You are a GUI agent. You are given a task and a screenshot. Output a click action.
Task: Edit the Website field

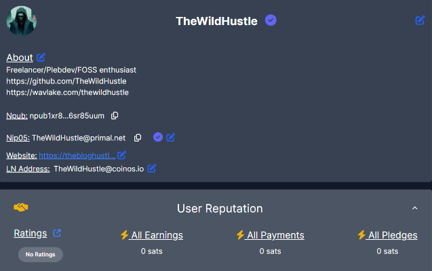[121, 155]
